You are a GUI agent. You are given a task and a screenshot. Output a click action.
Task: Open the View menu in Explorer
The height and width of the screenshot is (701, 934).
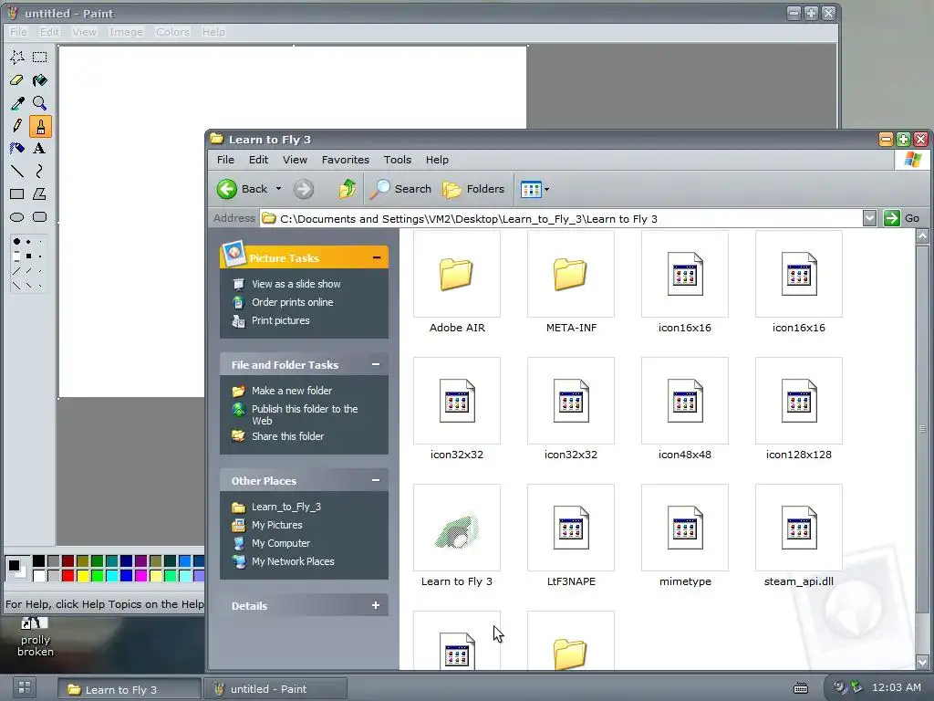click(295, 160)
